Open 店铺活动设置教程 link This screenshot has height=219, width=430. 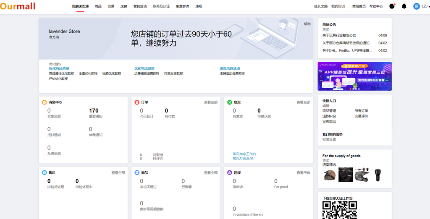click(x=232, y=73)
